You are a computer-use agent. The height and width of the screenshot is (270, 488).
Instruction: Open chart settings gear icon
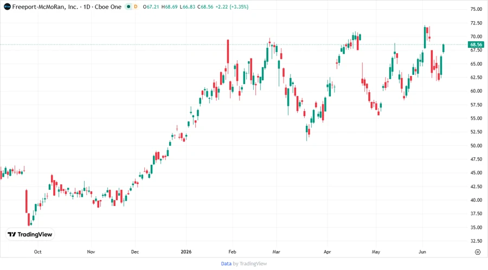(x=478, y=252)
